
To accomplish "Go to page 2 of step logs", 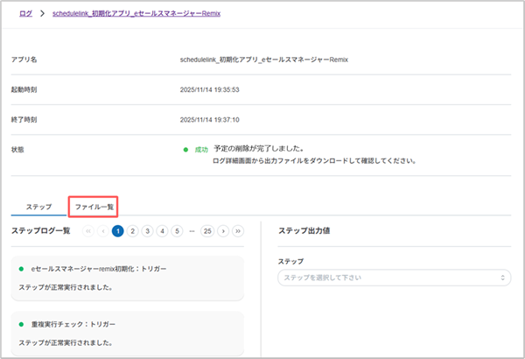I will click(x=133, y=231).
